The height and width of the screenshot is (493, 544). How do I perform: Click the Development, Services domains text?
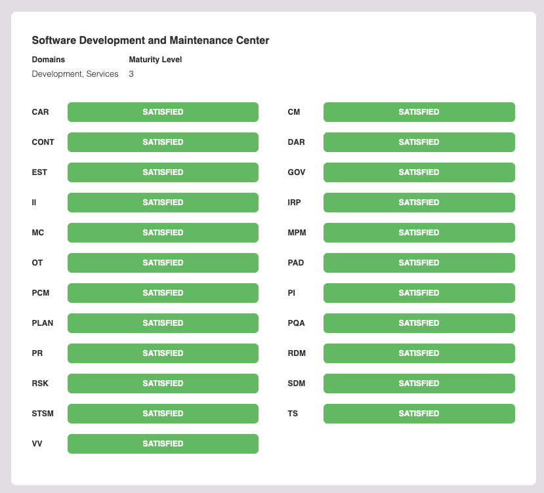[x=73, y=74]
